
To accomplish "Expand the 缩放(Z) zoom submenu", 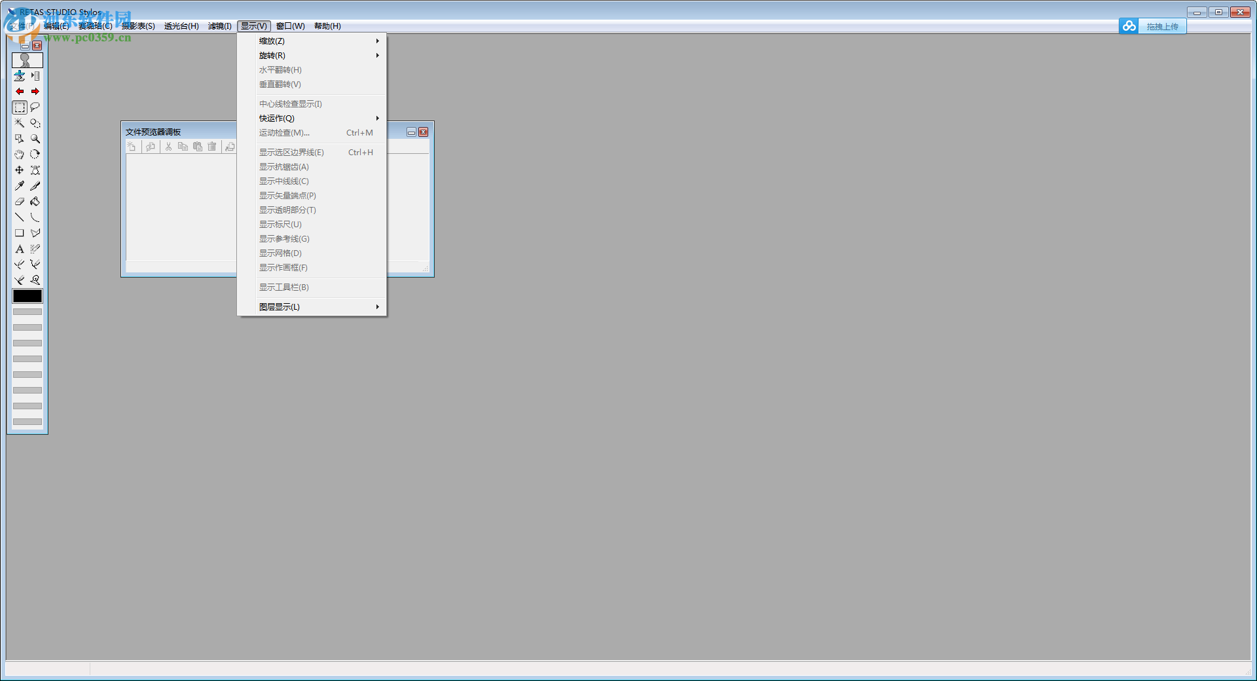I will pyautogui.click(x=312, y=41).
